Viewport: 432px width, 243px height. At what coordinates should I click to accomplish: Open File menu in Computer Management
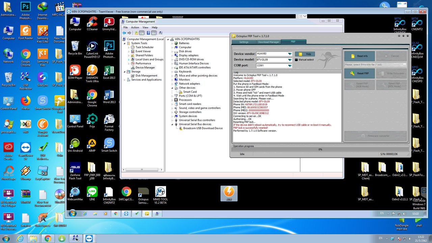coord(126,27)
